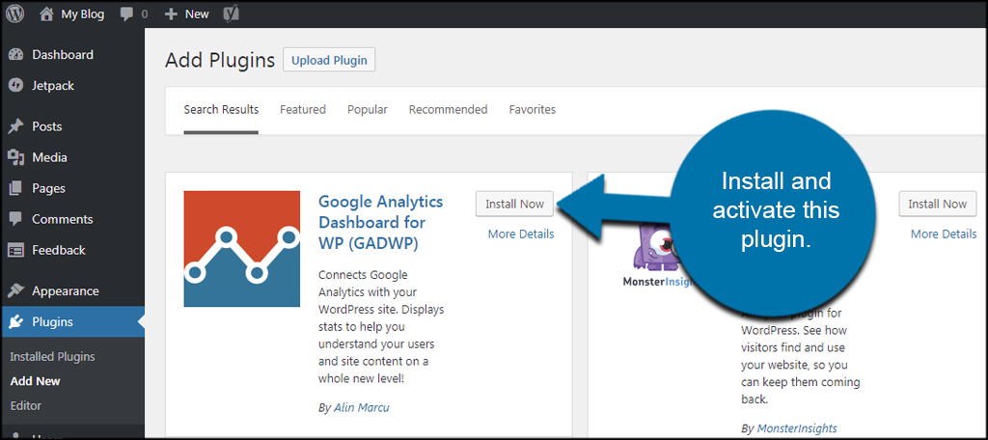Open the Appearance menu item
Image resolution: width=988 pixels, height=440 pixels.
pos(66,291)
